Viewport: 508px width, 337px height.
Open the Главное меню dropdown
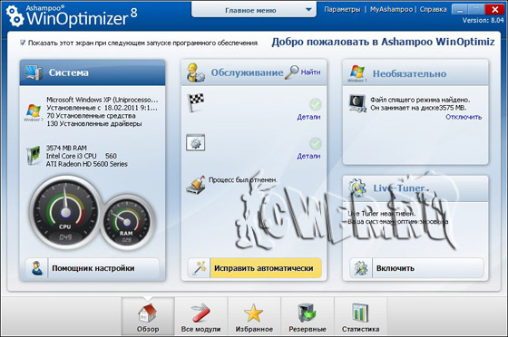click(x=254, y=10)
